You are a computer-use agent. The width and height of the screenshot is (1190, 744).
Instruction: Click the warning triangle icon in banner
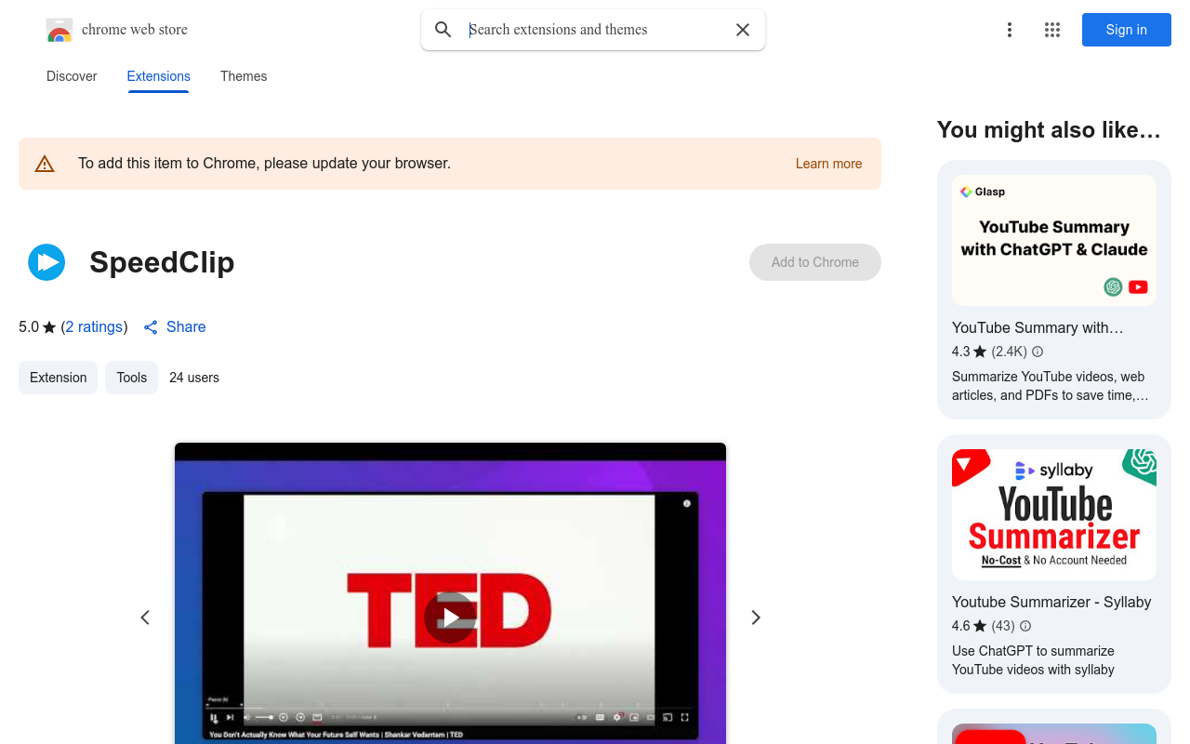click(x=45, y=164)
